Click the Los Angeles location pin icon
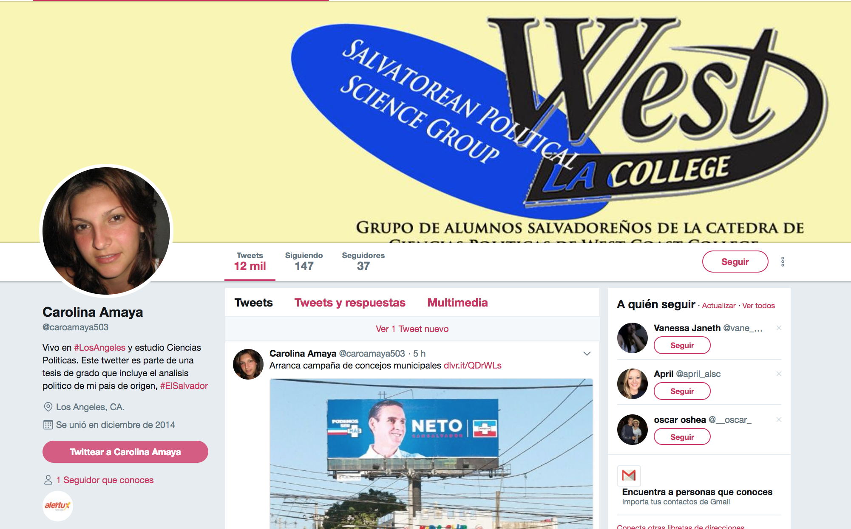The width and height of the screenshot is (851, 529). (48, 407)
